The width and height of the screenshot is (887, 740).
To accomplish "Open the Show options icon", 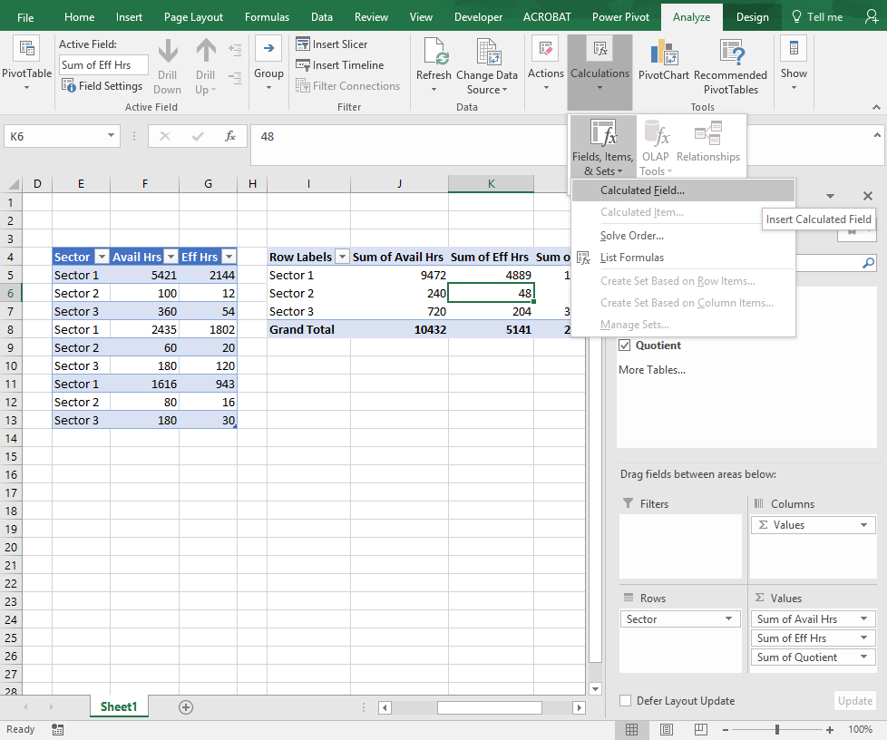I will (x=794, y=48).
